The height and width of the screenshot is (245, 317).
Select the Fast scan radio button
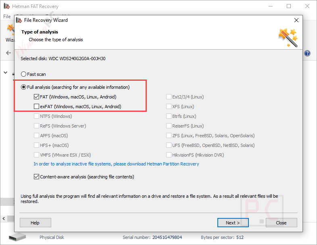pos(24,74)
